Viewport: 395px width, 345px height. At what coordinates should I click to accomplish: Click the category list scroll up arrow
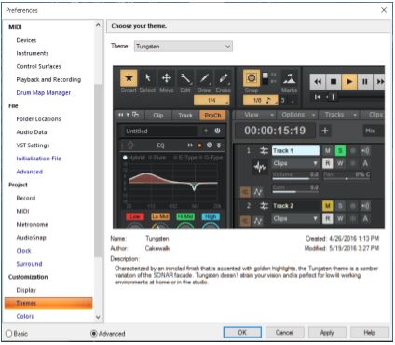point(98,25)
